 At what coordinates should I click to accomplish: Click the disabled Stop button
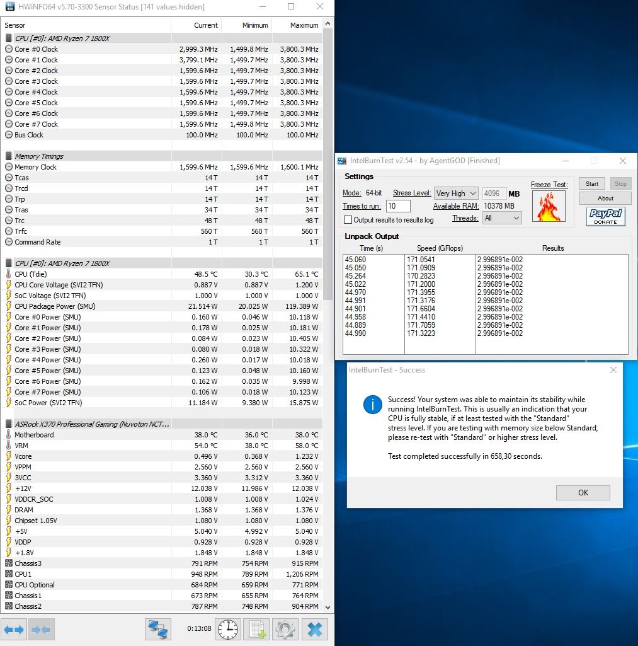pos(620,184)
